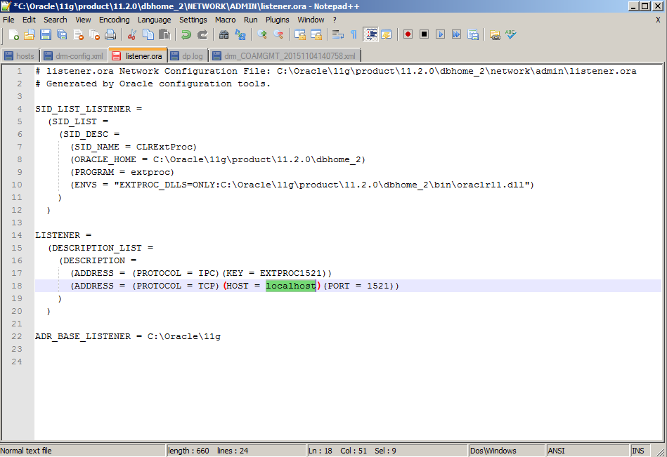The width and height of the screenshot is (667, 457).
Task: Save the current file using the floppy icon
Action: pos(46,34)
